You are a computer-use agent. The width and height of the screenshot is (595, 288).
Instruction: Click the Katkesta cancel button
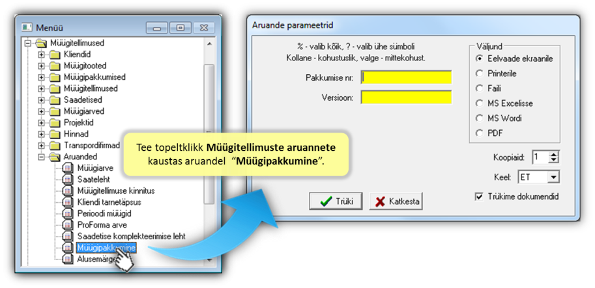[x=396, y=202]
